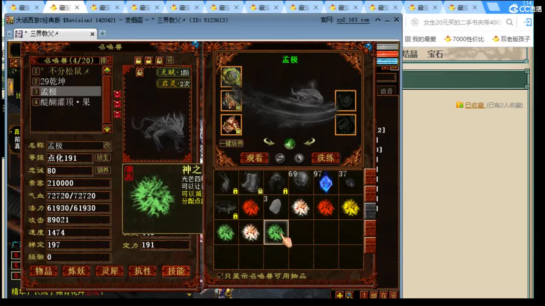Screen dimensions: 545x306
Task: Click the grey inventory page tab
Action: 370,211
